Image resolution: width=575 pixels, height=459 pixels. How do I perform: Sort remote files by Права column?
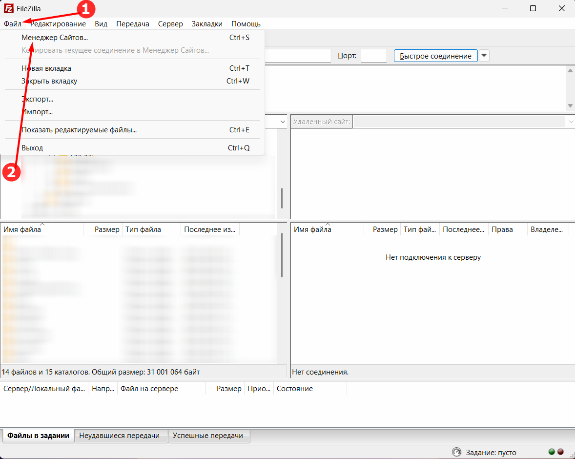[x=508, y=229]
